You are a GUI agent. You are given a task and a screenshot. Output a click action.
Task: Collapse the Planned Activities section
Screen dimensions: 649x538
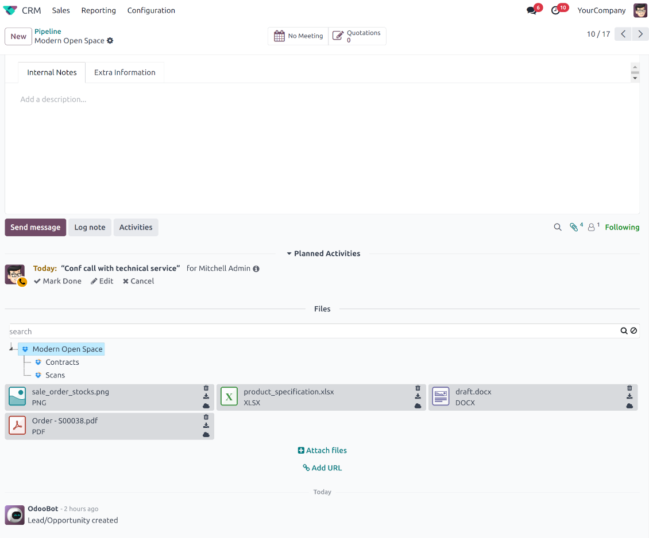tap(323, 254)
